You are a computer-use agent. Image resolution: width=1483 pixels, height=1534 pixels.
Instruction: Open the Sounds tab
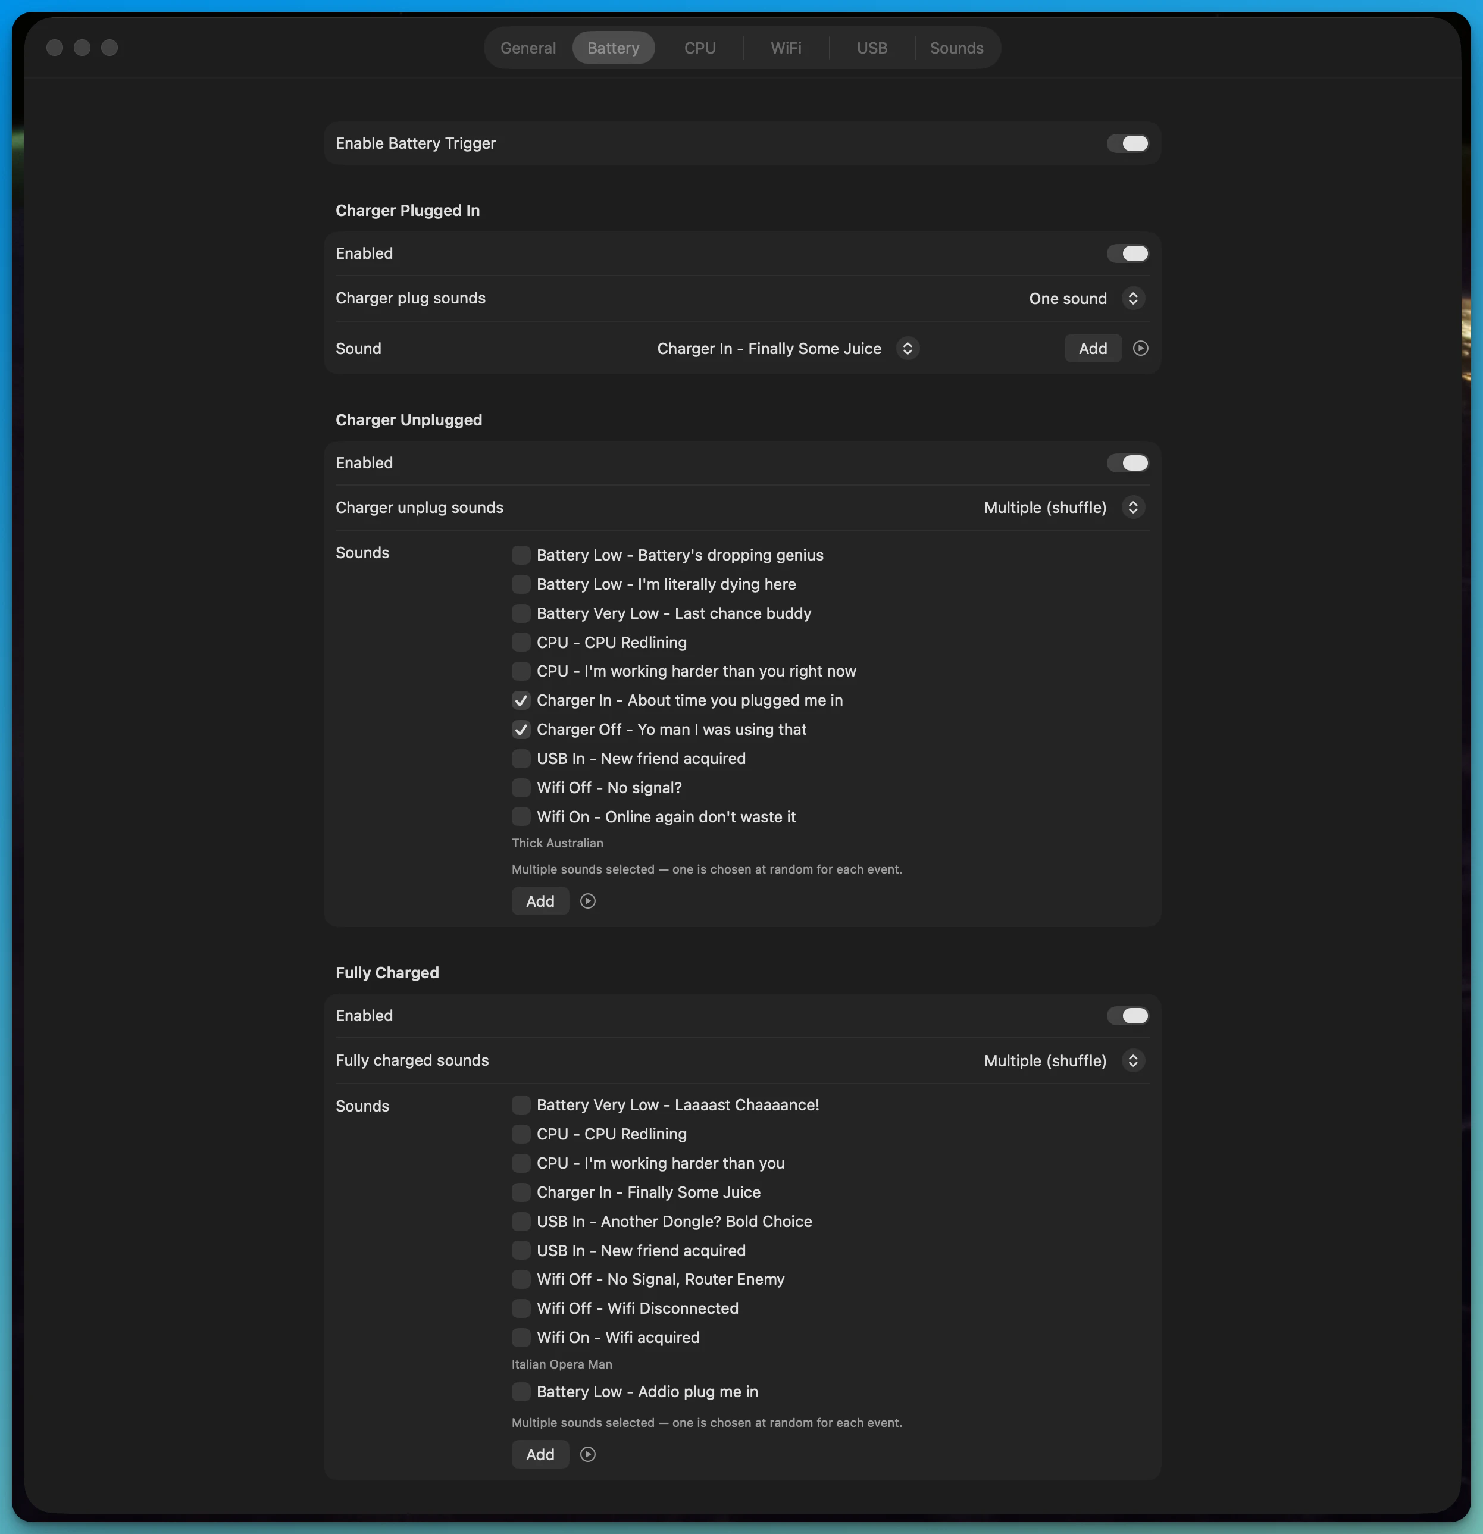coord(956,48)
